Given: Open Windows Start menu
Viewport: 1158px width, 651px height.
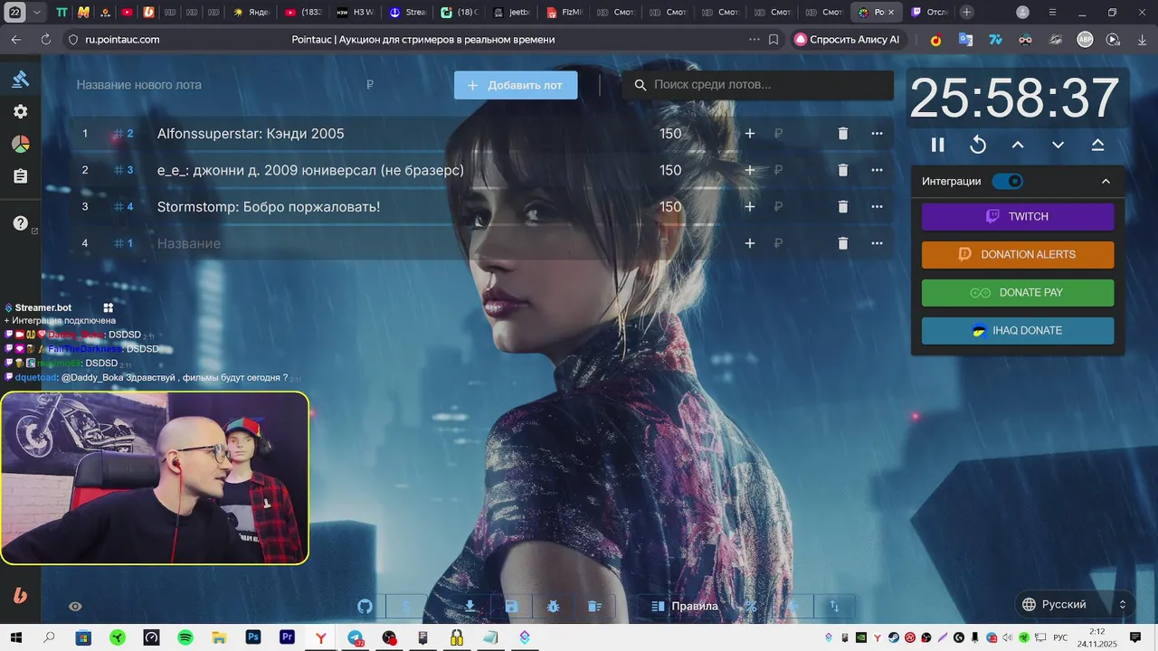Looking at the screenshot, I should [x=15, y=638].
